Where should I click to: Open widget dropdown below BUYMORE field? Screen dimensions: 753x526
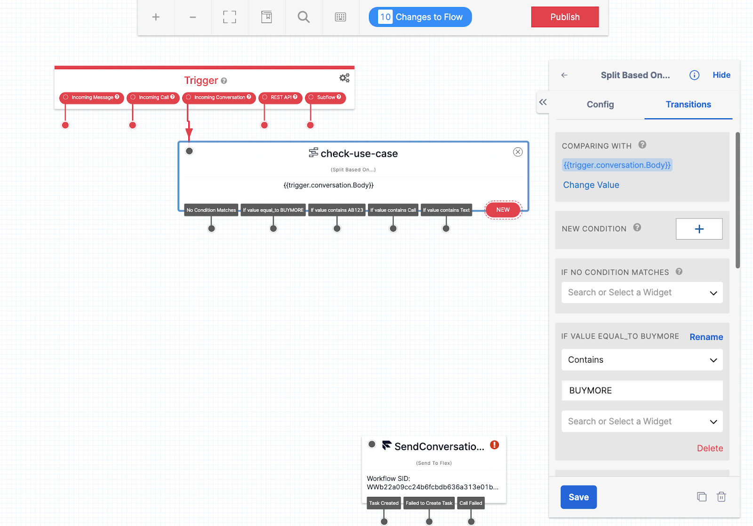point(642,421)
